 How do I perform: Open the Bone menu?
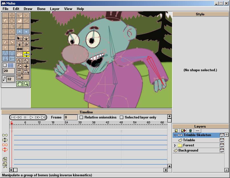(x=41, y=9)
